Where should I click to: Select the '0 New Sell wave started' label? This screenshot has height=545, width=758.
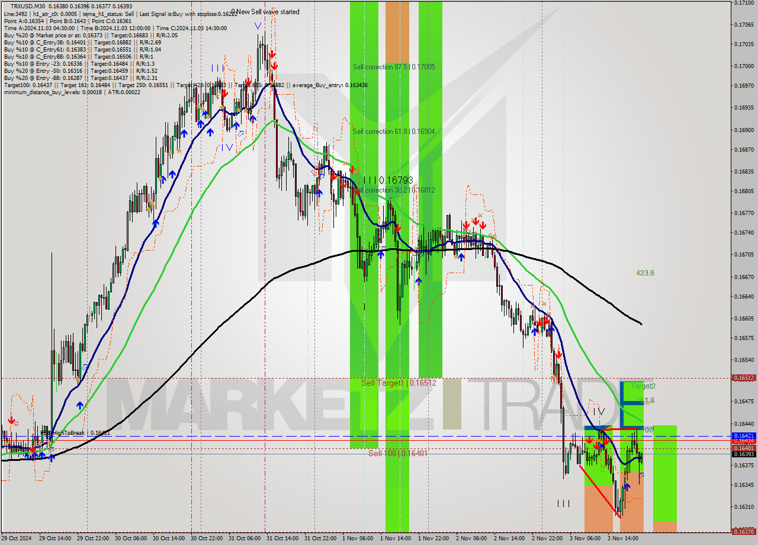pyautogui.click(x=265, y=12)
